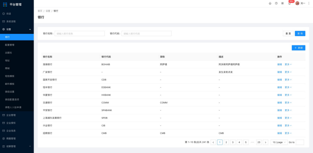Click the BOHAIB code cell
The width and height of the screenshot is (313, 153).
pyautogui.click(x=106, y=64)
